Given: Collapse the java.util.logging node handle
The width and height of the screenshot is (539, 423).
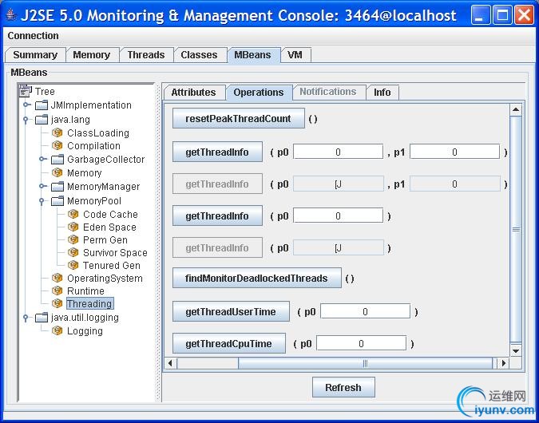Looking at the screenshot, I should (26, 318).
